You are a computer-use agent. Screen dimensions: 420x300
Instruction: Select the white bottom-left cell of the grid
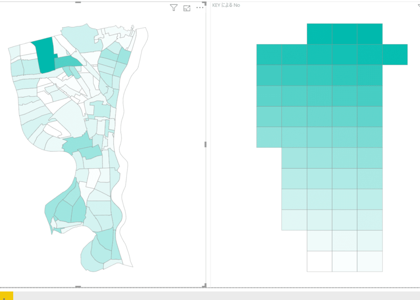pyautogui.click(x=319, y=261)
